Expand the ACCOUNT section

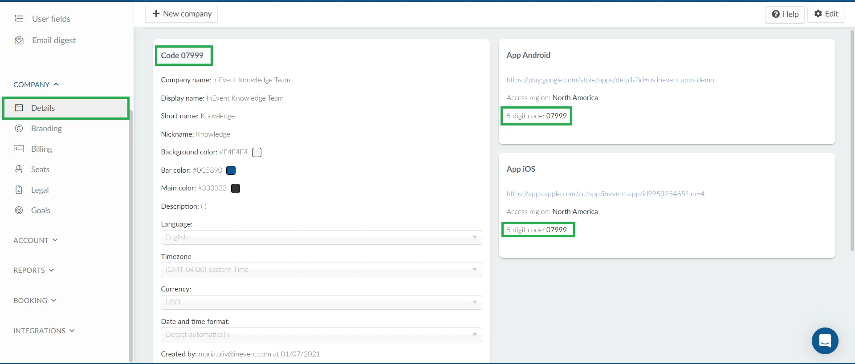click(36, 240)
